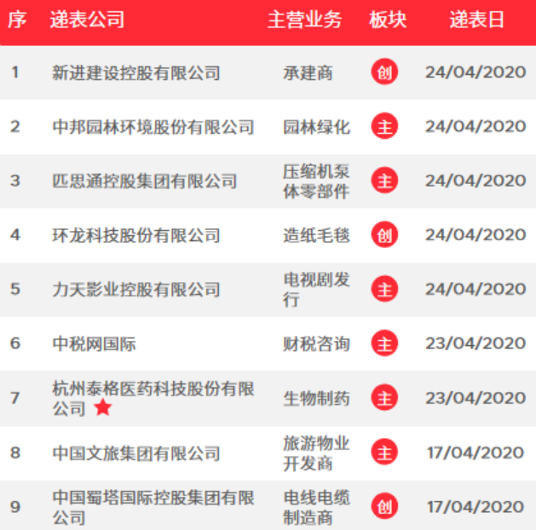Click the 主 badge for 力天影业控股有限公司
536x530 pixels.
(x=384, y=289)
